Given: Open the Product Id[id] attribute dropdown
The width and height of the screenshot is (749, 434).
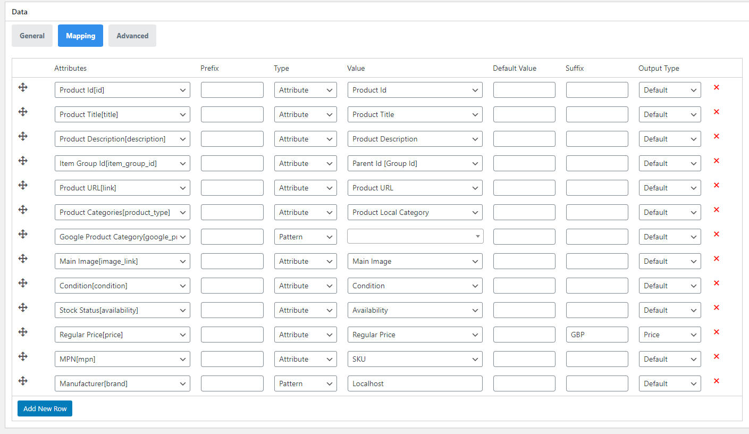Looking at the screenshot, I should 122,90.
